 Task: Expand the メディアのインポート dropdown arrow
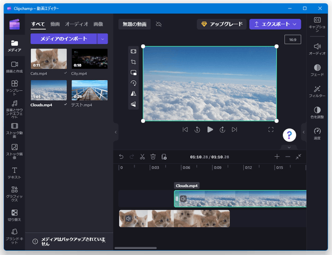(103, 39)
